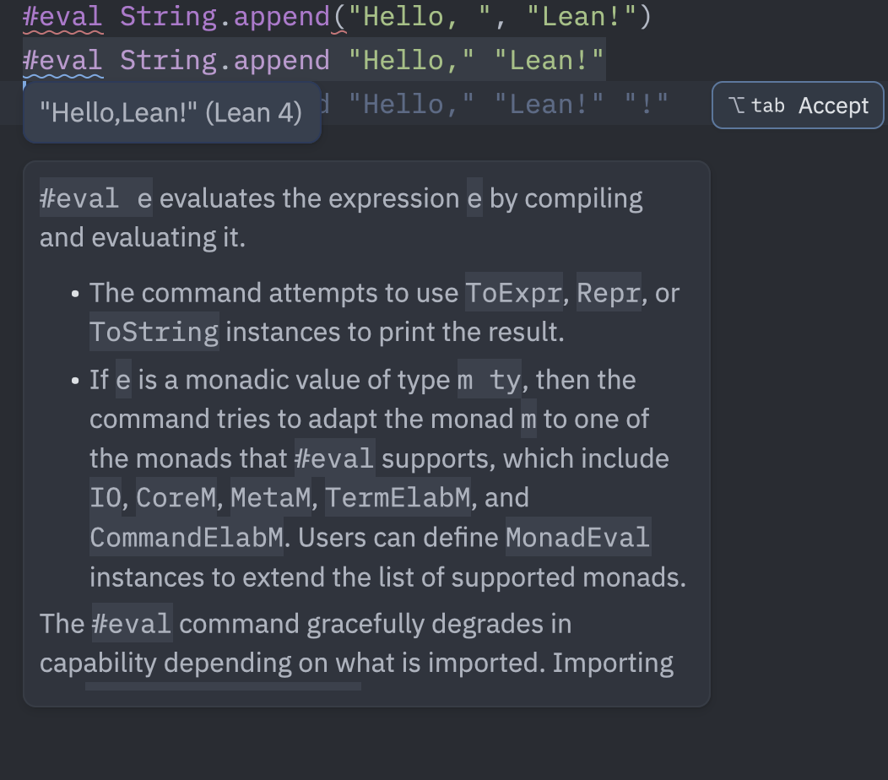Viewport: 888px width, 780px height.
Task: Click the blue-underlined #eval on second line
Action: [x=62, y=61]
